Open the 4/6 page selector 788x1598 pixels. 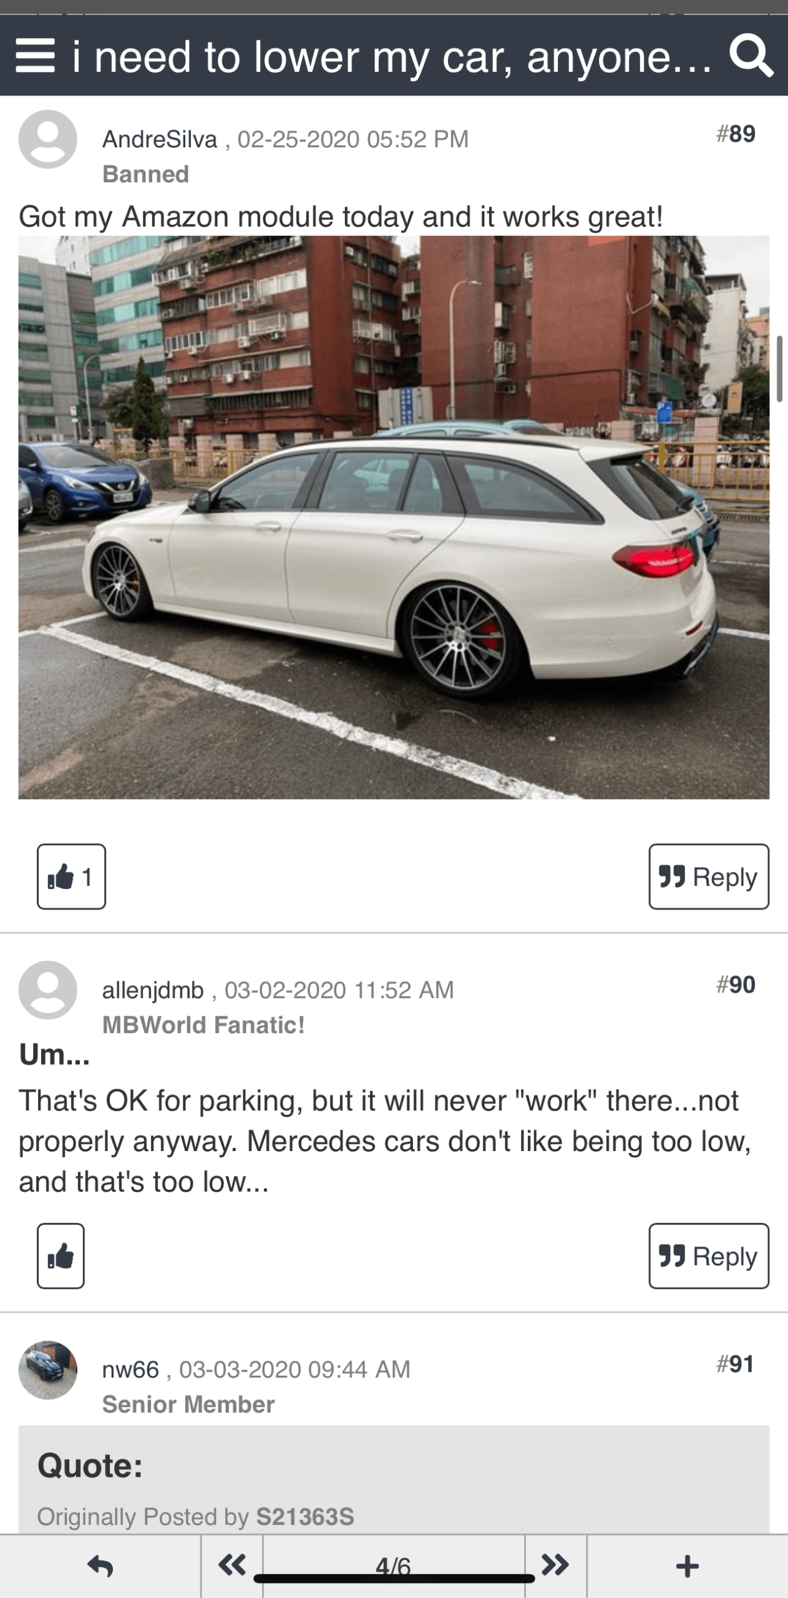(x=394, y=1566)
